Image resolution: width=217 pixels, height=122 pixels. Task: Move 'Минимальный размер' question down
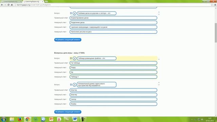159,85
